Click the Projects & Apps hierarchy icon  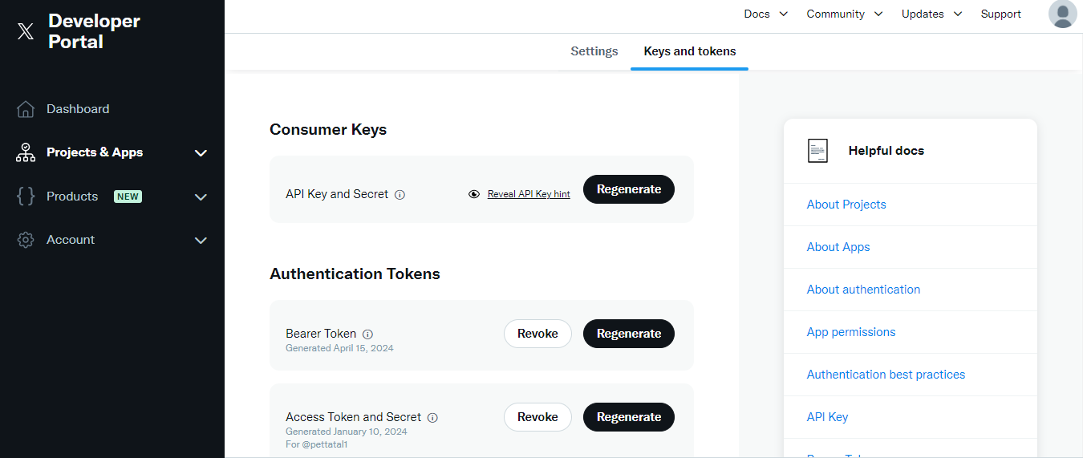(x=26, y=152)
